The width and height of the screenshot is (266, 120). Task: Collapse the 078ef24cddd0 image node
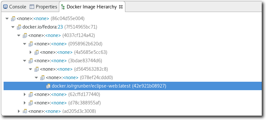[36, 78]
